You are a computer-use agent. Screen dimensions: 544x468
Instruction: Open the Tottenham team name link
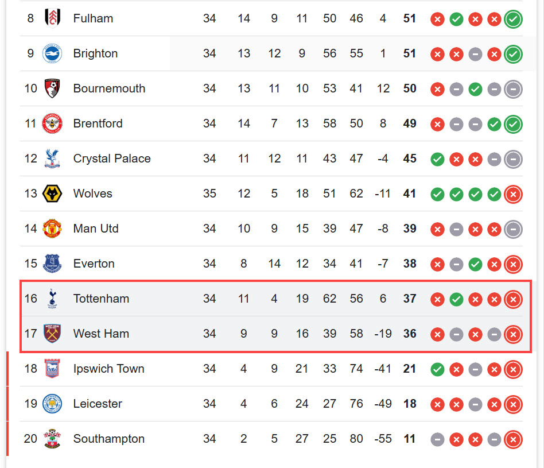coord(101,299)
